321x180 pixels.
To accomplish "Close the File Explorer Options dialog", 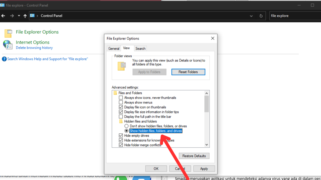I will (213, 38).
